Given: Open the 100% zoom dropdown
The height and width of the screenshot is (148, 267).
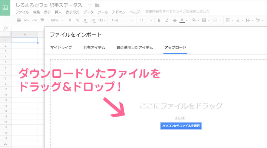Looking at the screenshot, I should (x=56, y=20).
